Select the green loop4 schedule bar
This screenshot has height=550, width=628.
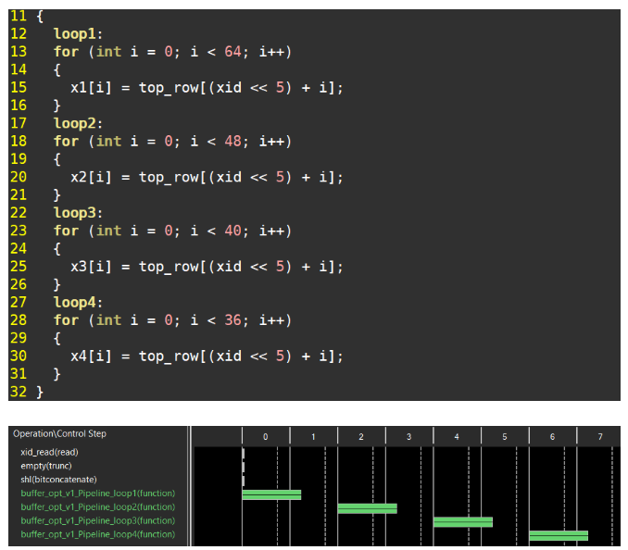pyautogui.click(x=558, y=535)
